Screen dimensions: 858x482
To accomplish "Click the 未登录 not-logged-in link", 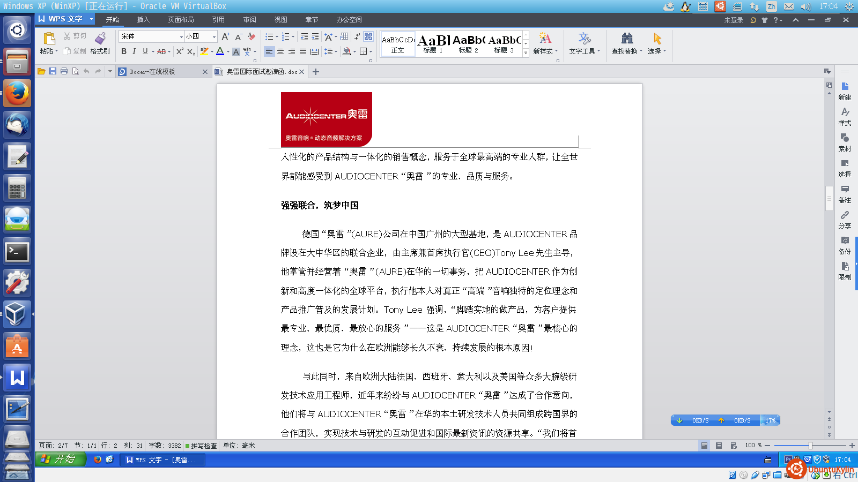I will [x=734, y=20].
